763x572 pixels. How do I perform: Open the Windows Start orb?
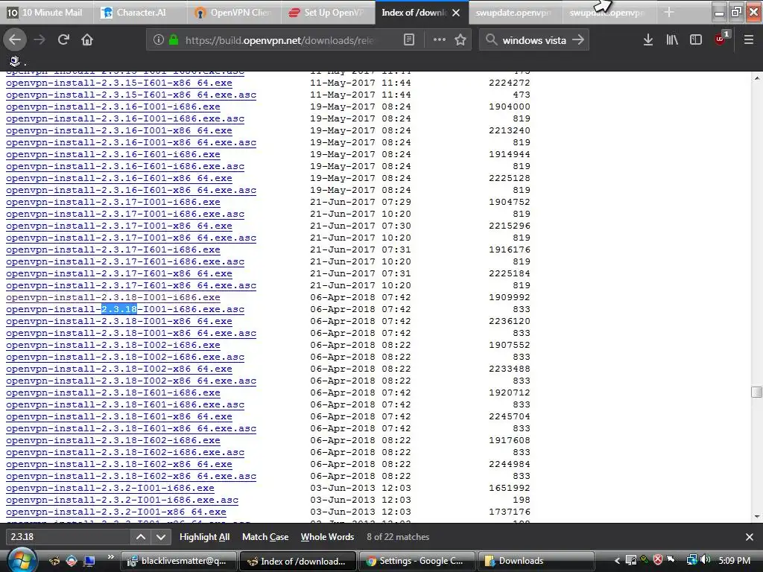22,561
